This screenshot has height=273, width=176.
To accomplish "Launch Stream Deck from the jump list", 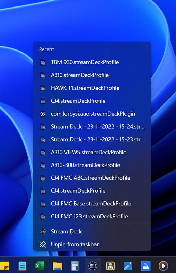I will [x=92, y=232].
